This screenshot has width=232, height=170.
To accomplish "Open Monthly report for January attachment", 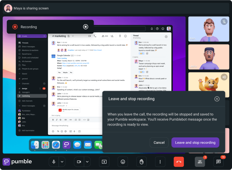I will [x=69, y=110].
